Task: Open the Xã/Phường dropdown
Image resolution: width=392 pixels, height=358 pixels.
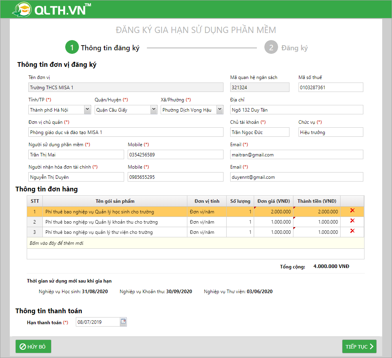Action: [220, 109]
